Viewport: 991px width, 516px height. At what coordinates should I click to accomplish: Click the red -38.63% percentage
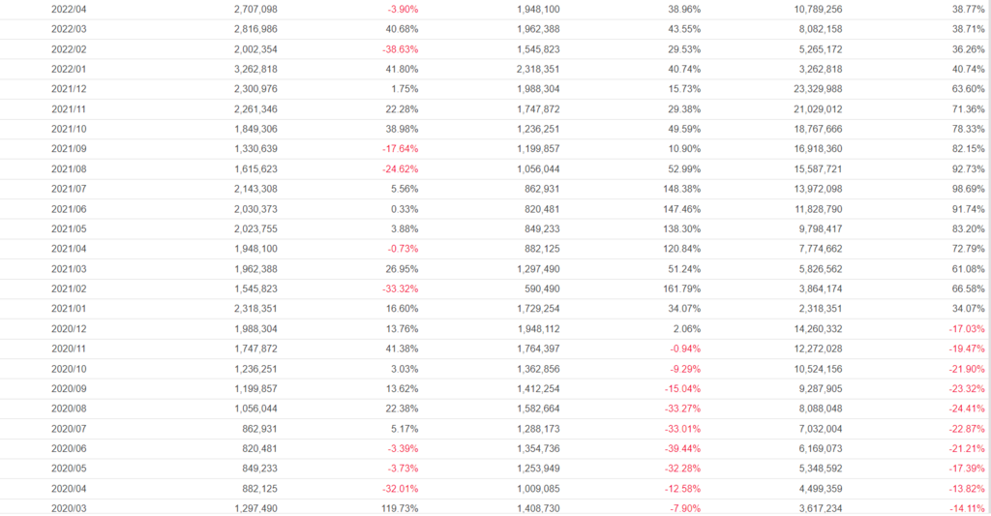[x=399, y=48]
